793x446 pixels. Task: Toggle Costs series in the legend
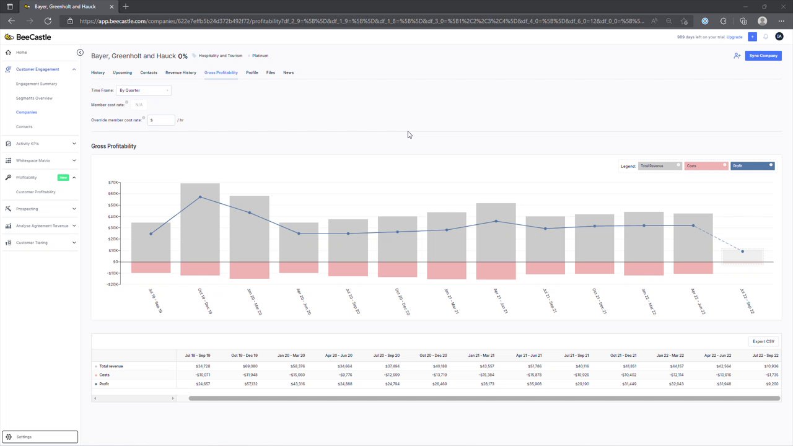tap(706, 166)
